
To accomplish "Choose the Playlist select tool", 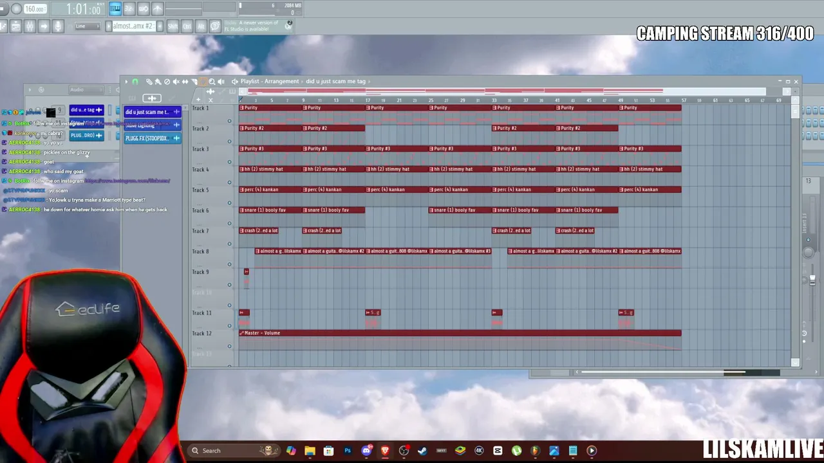I will coord(203,82).
